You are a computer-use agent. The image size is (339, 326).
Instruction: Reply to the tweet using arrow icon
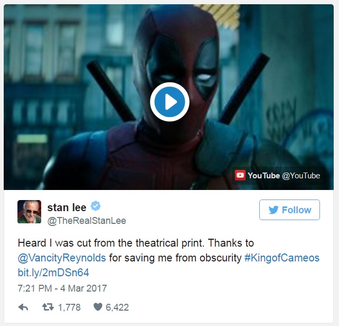[23, 307]
